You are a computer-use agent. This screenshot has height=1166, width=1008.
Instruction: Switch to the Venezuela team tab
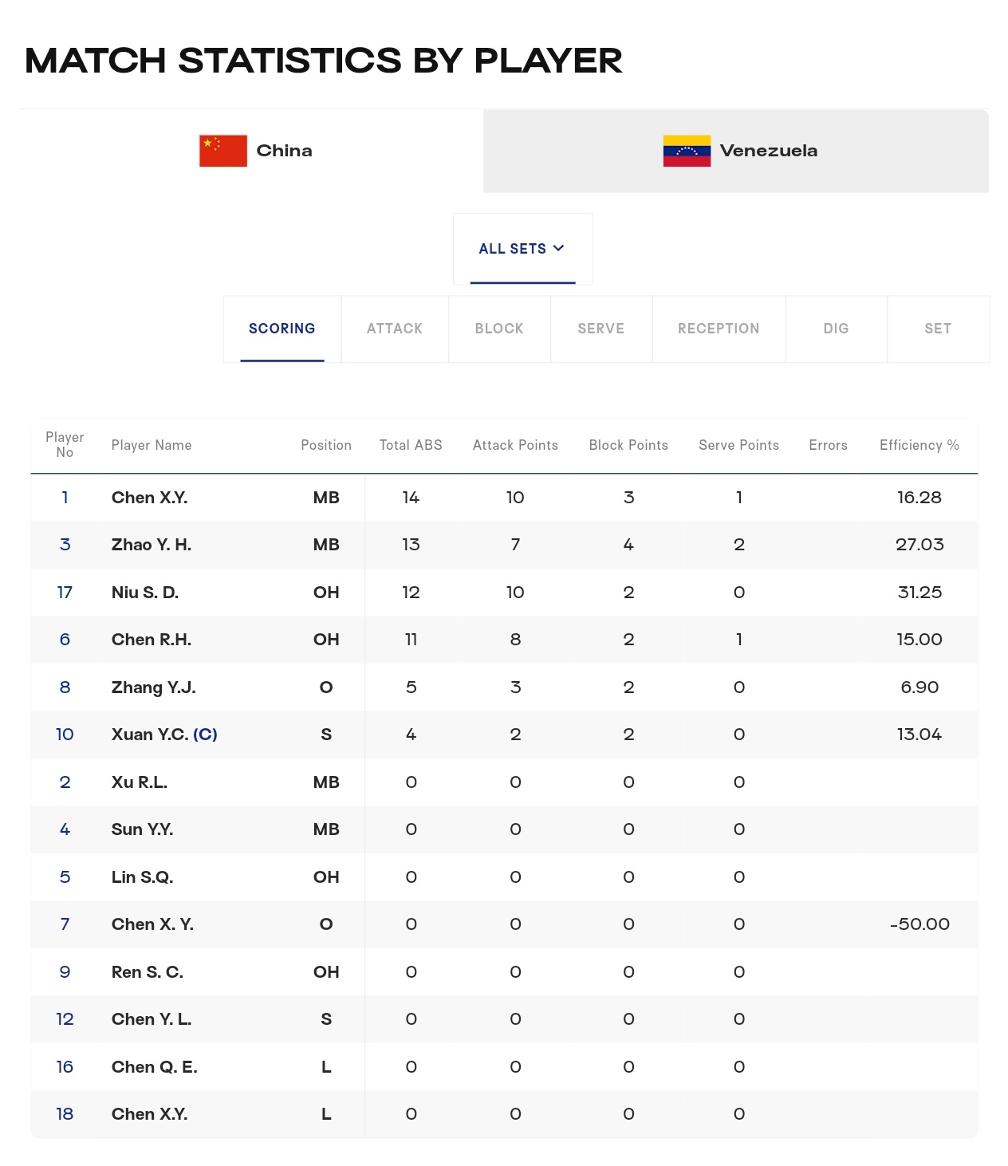(736, 151)
